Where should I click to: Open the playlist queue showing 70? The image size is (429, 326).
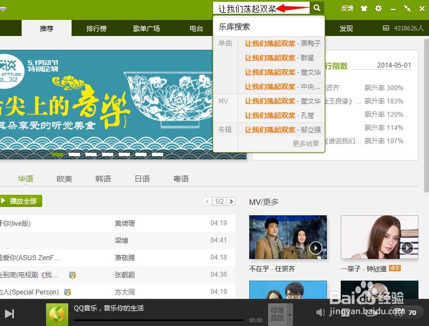tap(406, 312)
